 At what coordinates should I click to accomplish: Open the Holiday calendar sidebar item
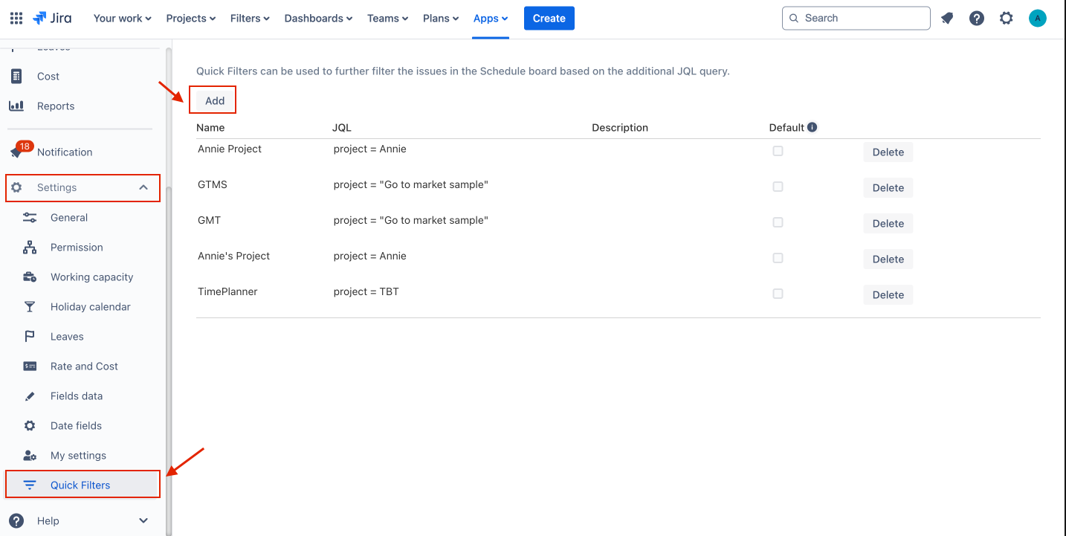(x=90, y=307)
